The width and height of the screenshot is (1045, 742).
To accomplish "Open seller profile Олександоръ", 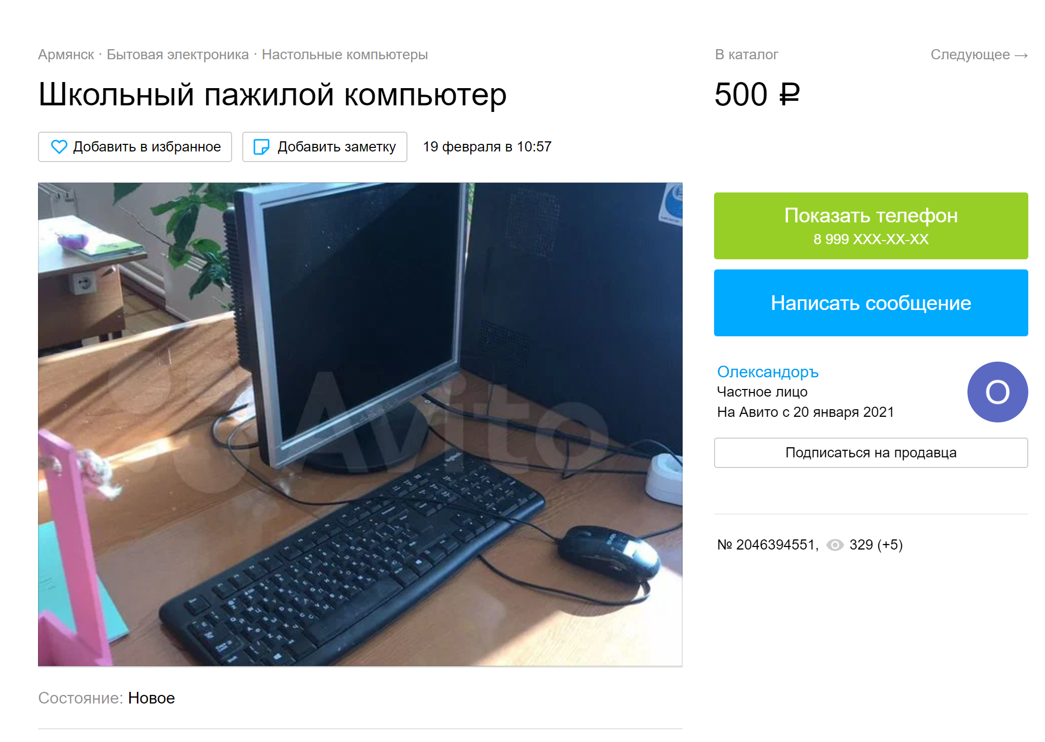I will coord(768,372).
